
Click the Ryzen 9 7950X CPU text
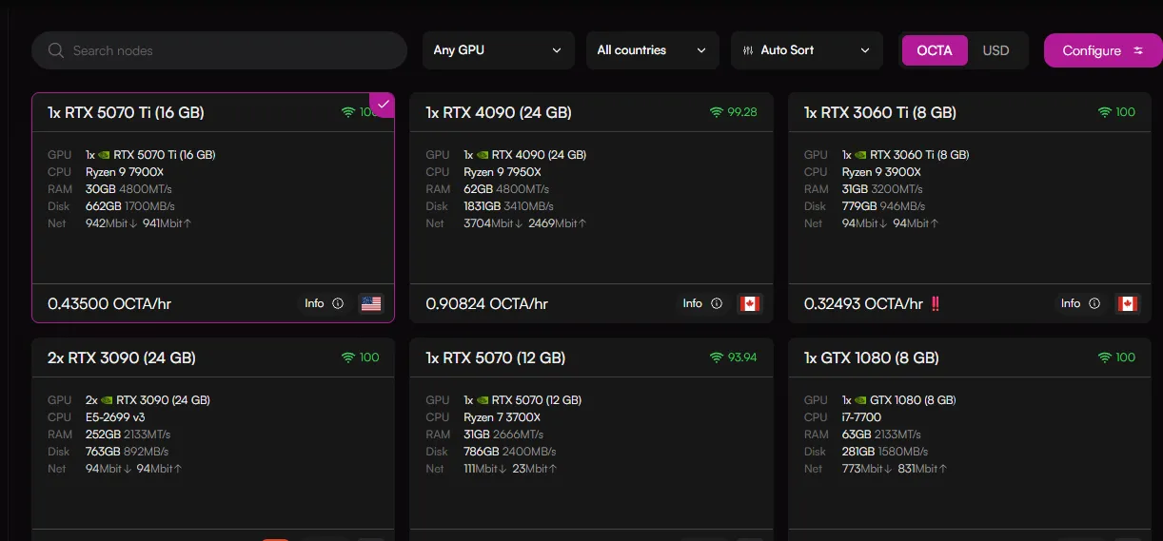503,172
